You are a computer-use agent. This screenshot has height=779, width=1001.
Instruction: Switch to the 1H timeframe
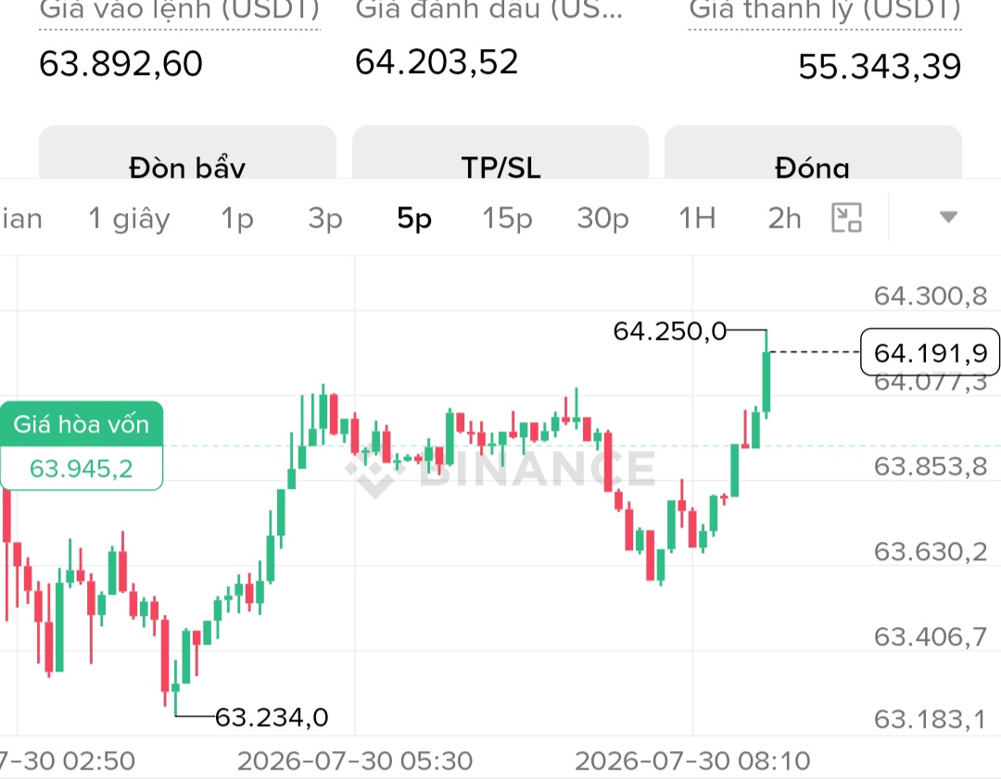[697, 219]
